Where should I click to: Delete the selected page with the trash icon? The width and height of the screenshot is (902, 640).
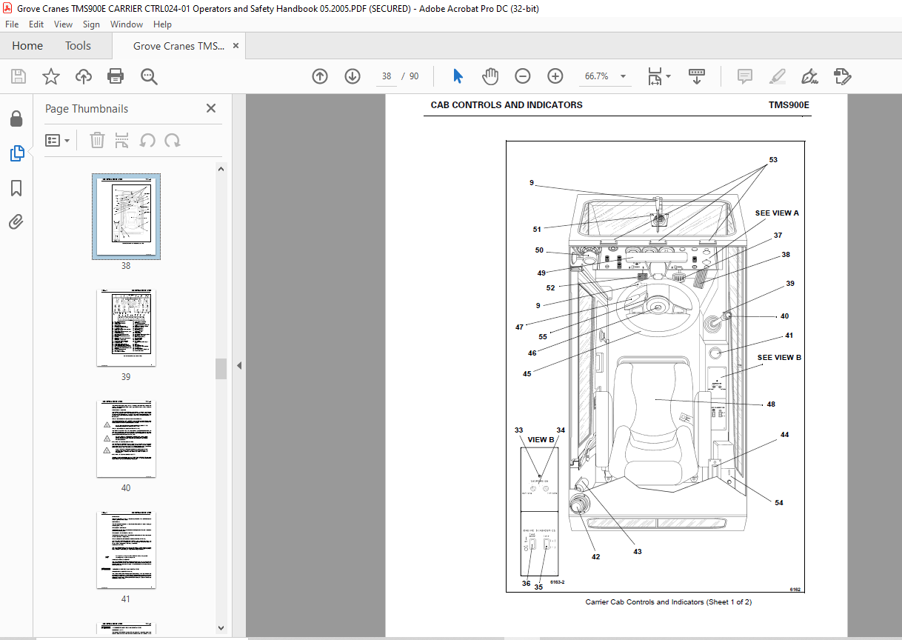(97, 140)
